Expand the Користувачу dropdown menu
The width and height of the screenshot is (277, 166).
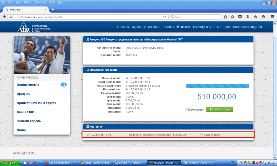point(203,27)
